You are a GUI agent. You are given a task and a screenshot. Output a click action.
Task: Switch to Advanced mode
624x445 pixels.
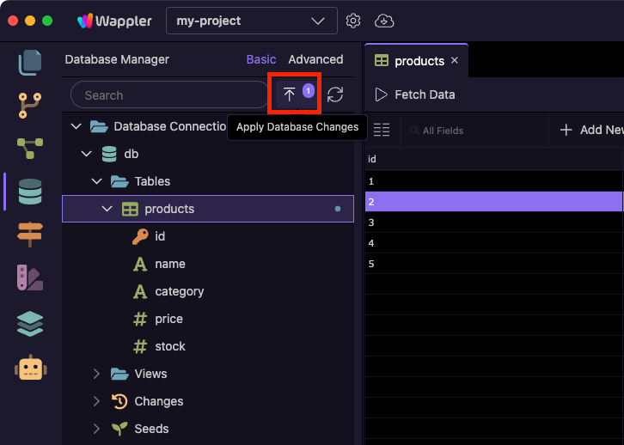(x=315, y=59)
